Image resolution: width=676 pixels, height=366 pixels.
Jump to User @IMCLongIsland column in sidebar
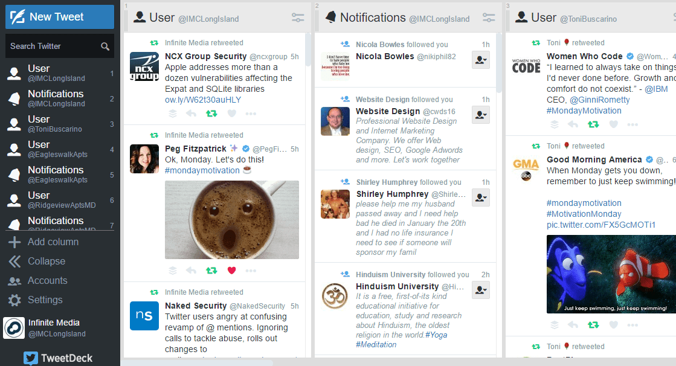(x=59, y=73)
